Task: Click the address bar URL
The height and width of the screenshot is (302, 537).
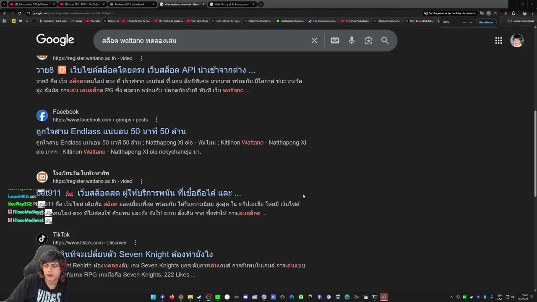Action: tap(73, 13)
